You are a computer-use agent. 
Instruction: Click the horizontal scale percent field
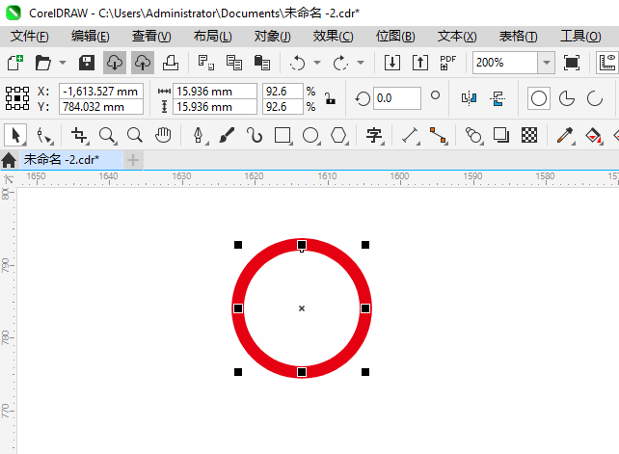pyautogui.click(x=283, y=92)
